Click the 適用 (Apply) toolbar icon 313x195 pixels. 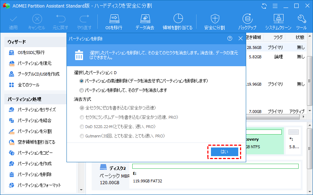[x=13, y=22]
